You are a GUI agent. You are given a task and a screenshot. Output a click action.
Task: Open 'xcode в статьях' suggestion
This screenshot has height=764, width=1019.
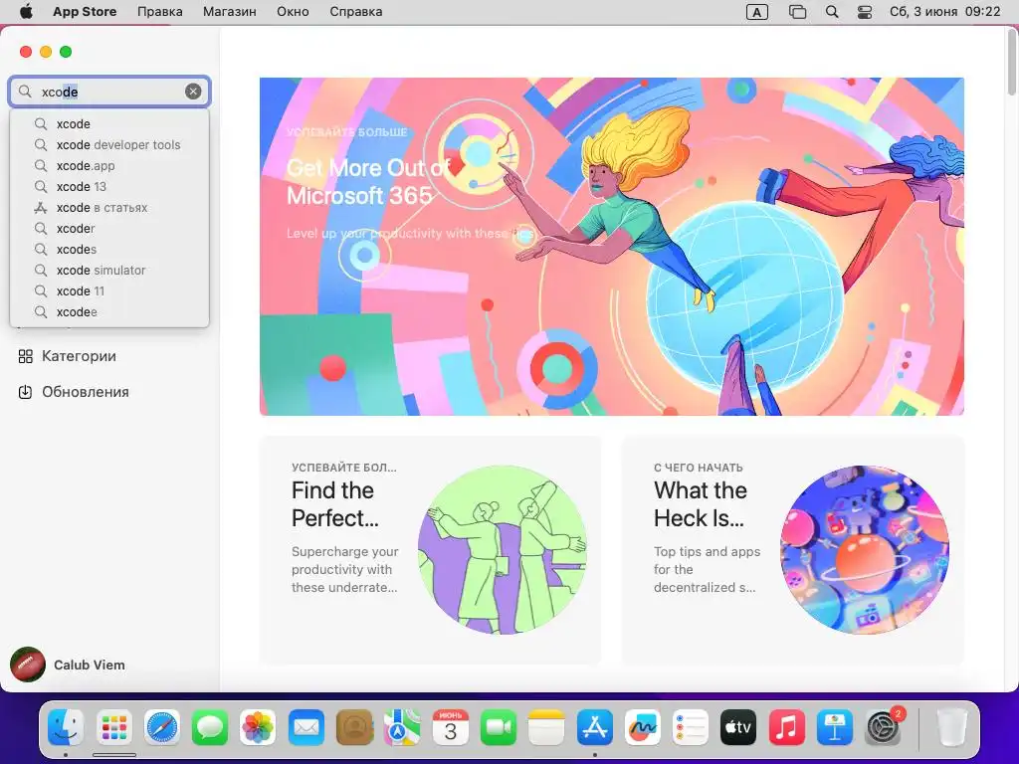109,207
